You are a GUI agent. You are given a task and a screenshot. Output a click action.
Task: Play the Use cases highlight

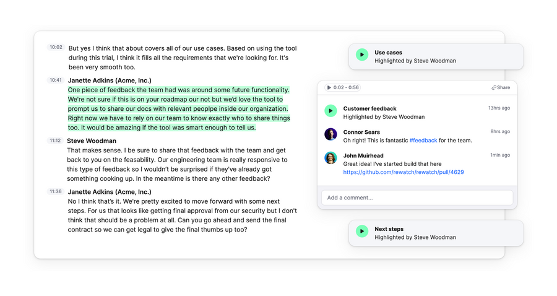pyautogui.click(x=362, y=55)
